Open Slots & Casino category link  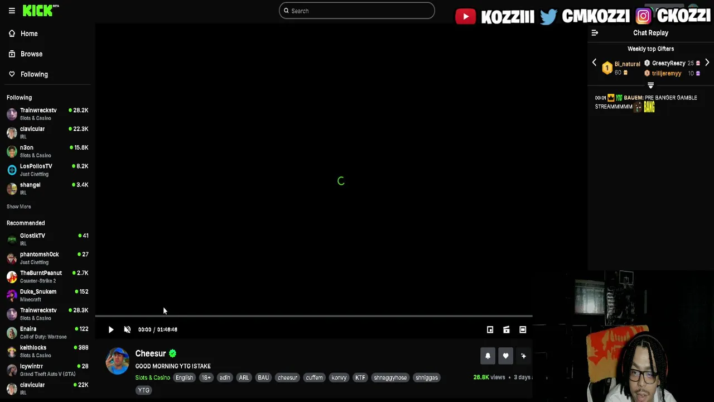(152, 377)
